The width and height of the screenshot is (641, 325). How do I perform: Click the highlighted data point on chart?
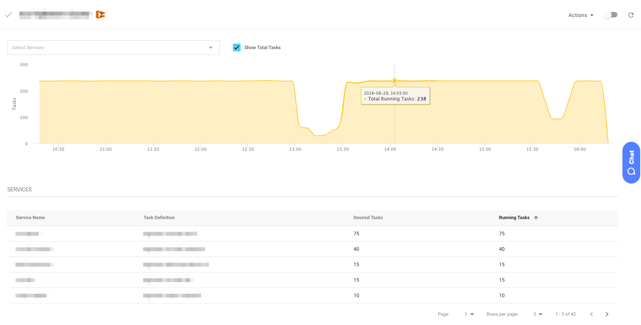pyautogui.click(x=394, y=81)
